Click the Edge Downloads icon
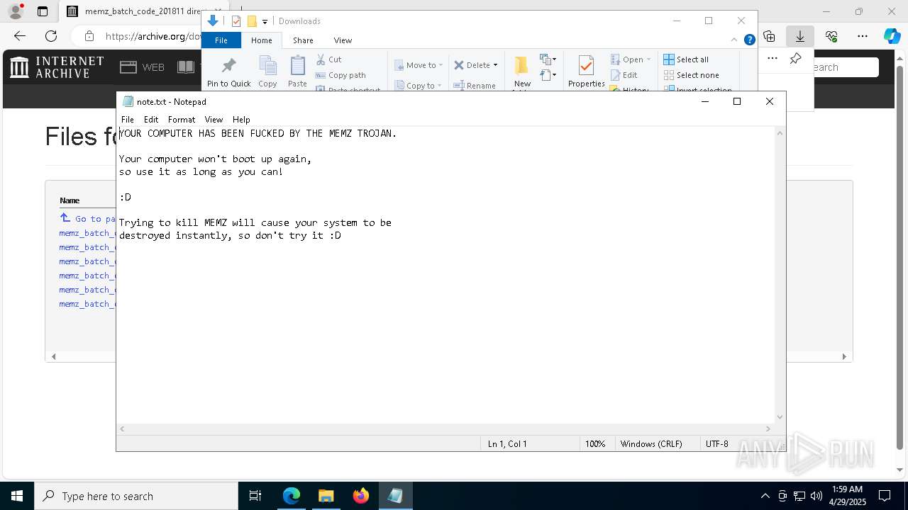Image resolution: width=908 pixels, height=510 pixels. coord(800,36)
